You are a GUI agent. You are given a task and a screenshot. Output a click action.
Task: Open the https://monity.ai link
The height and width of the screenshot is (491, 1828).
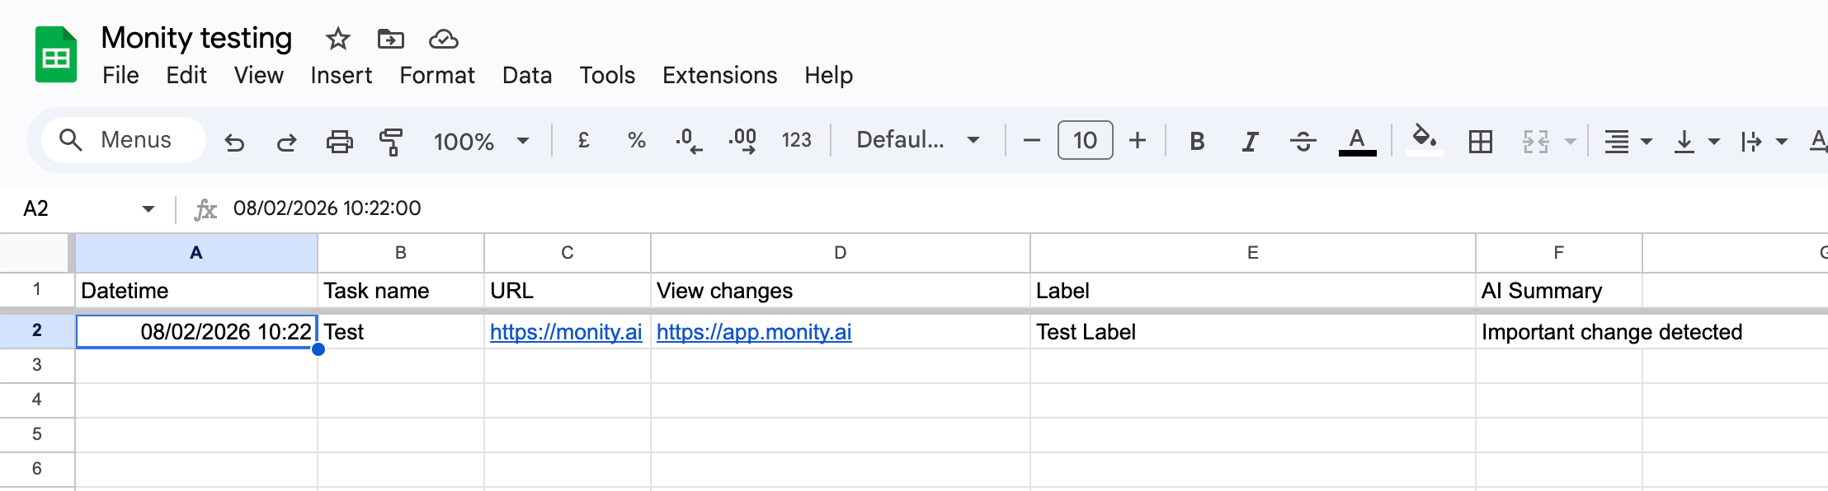click(x=565, y=332)
